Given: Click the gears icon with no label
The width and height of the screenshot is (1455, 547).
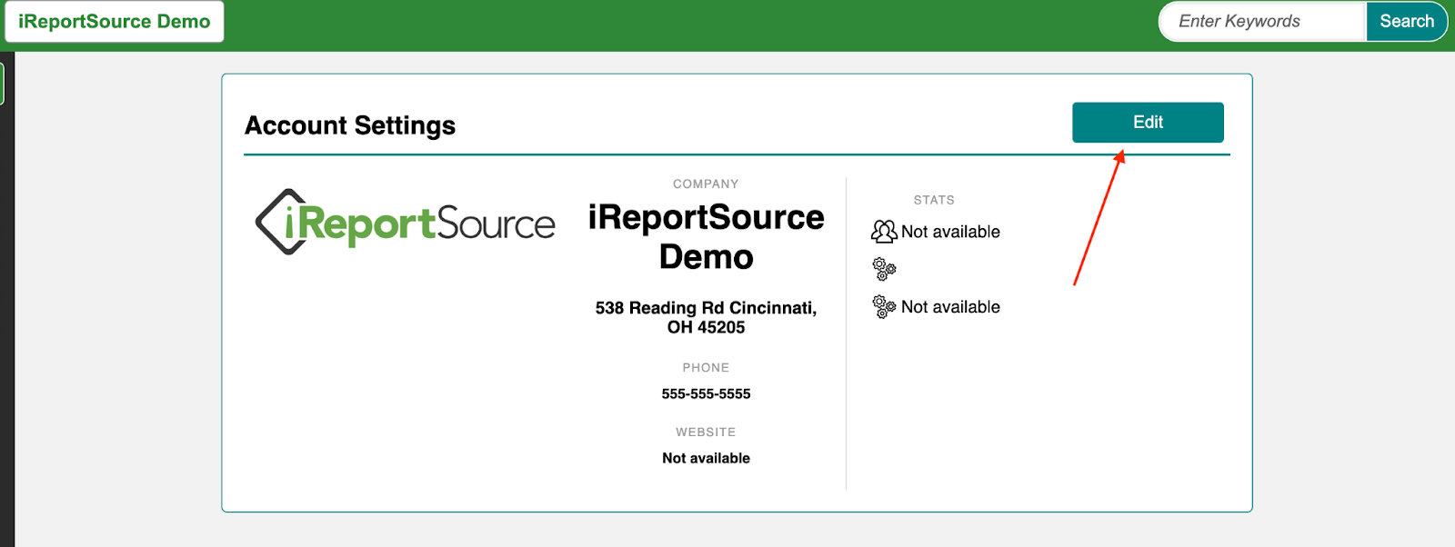Looking at the screenshot, I should [884, 269].
